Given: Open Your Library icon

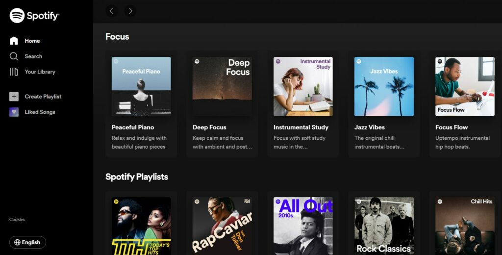Looking at the screenshot, I should click(x=14, y=72).
